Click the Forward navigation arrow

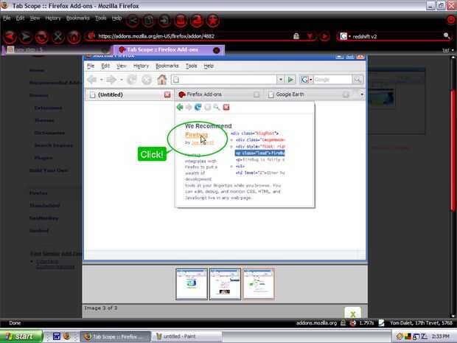click(26, 36)
